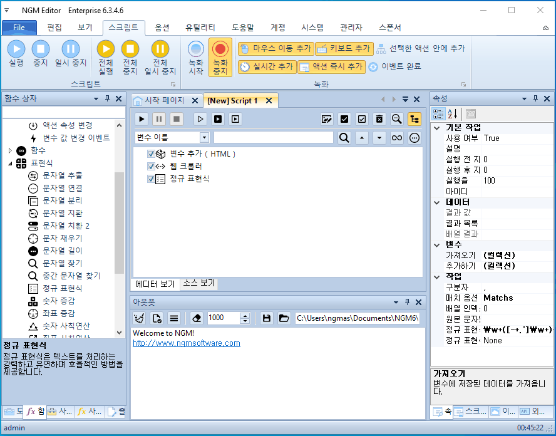
Task: Select 문자열 치환 2 in function tree
Action: click(x=66, y=226)
